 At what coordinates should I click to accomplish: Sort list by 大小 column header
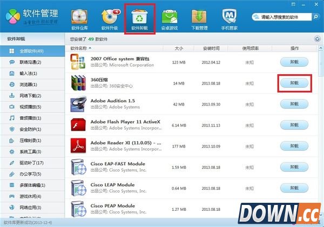pos(178,49)
